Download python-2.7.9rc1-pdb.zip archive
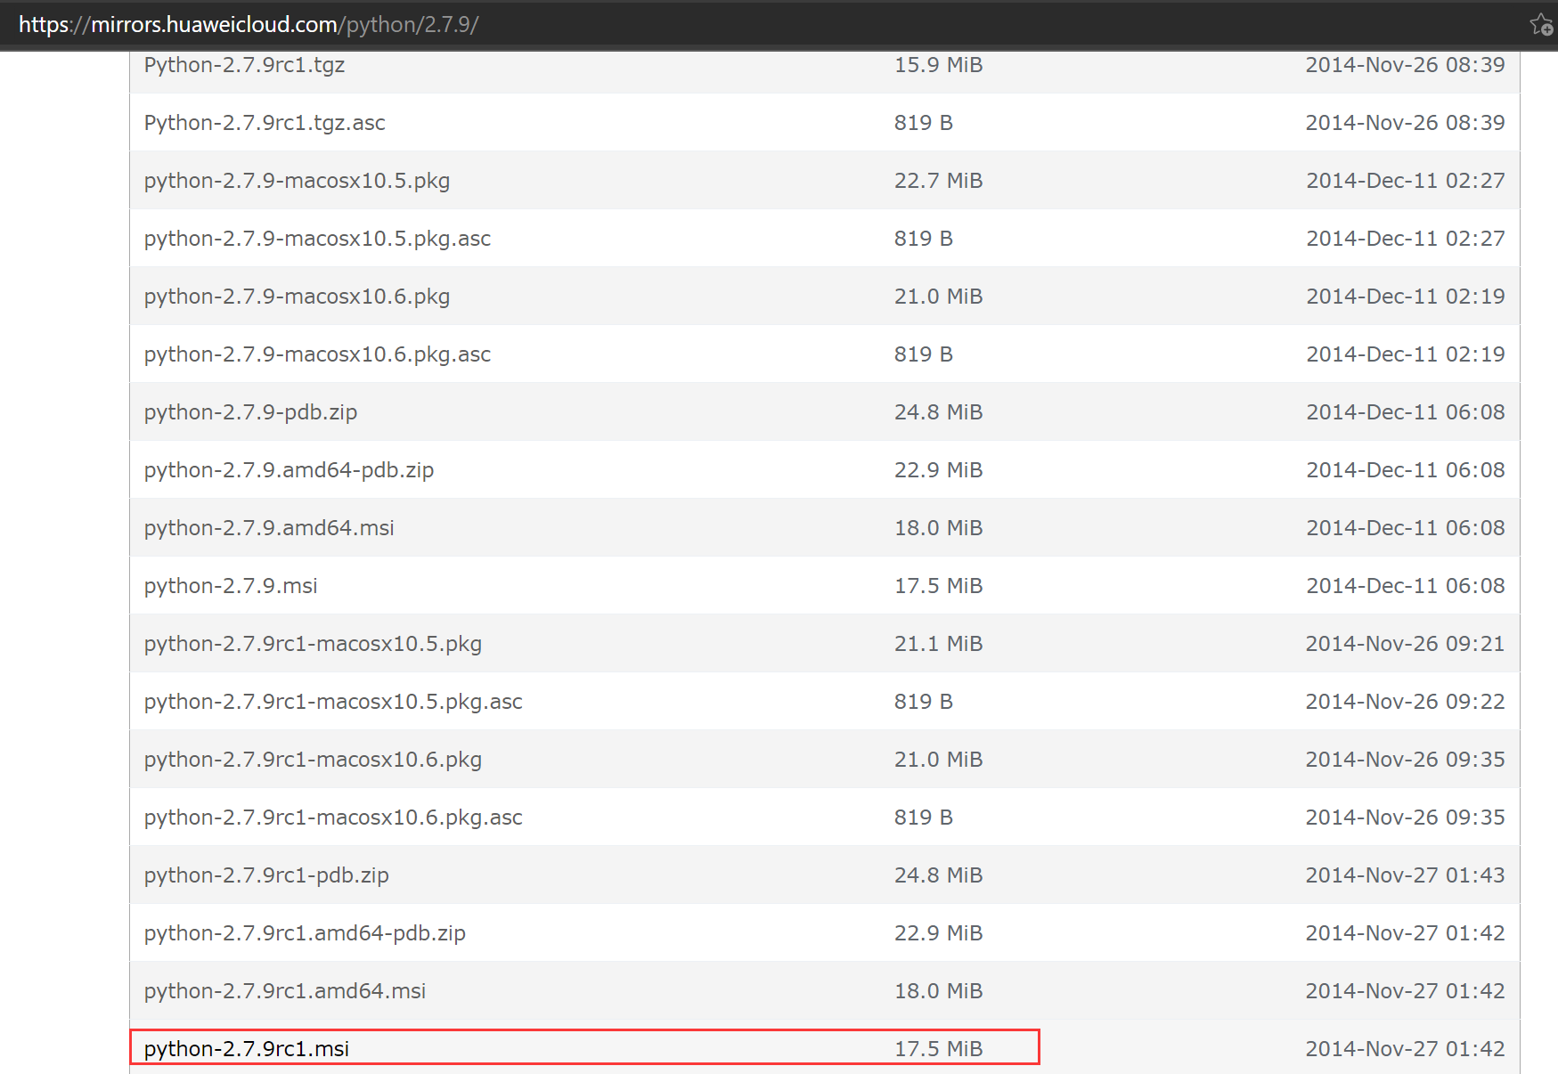The height and width of the screenshot is (1074, 1558). pyautogui.click(x=266, y=875)
